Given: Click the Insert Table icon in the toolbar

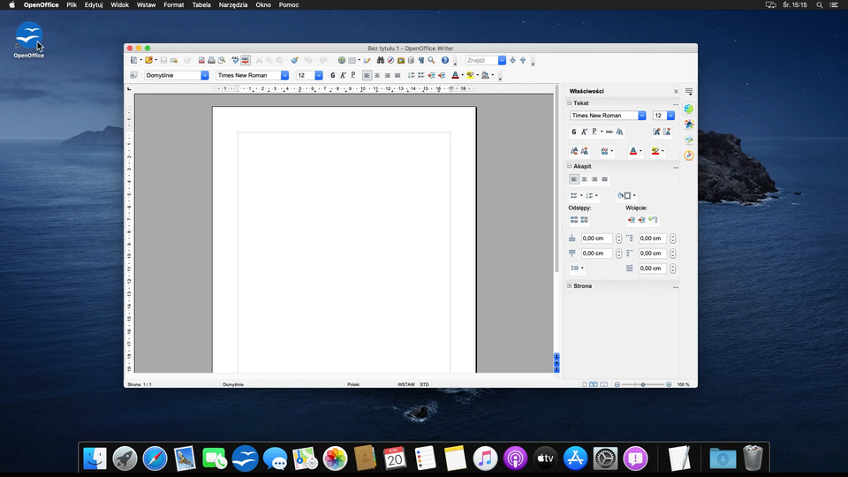Looking at the screenshot, I should point(352,60).
